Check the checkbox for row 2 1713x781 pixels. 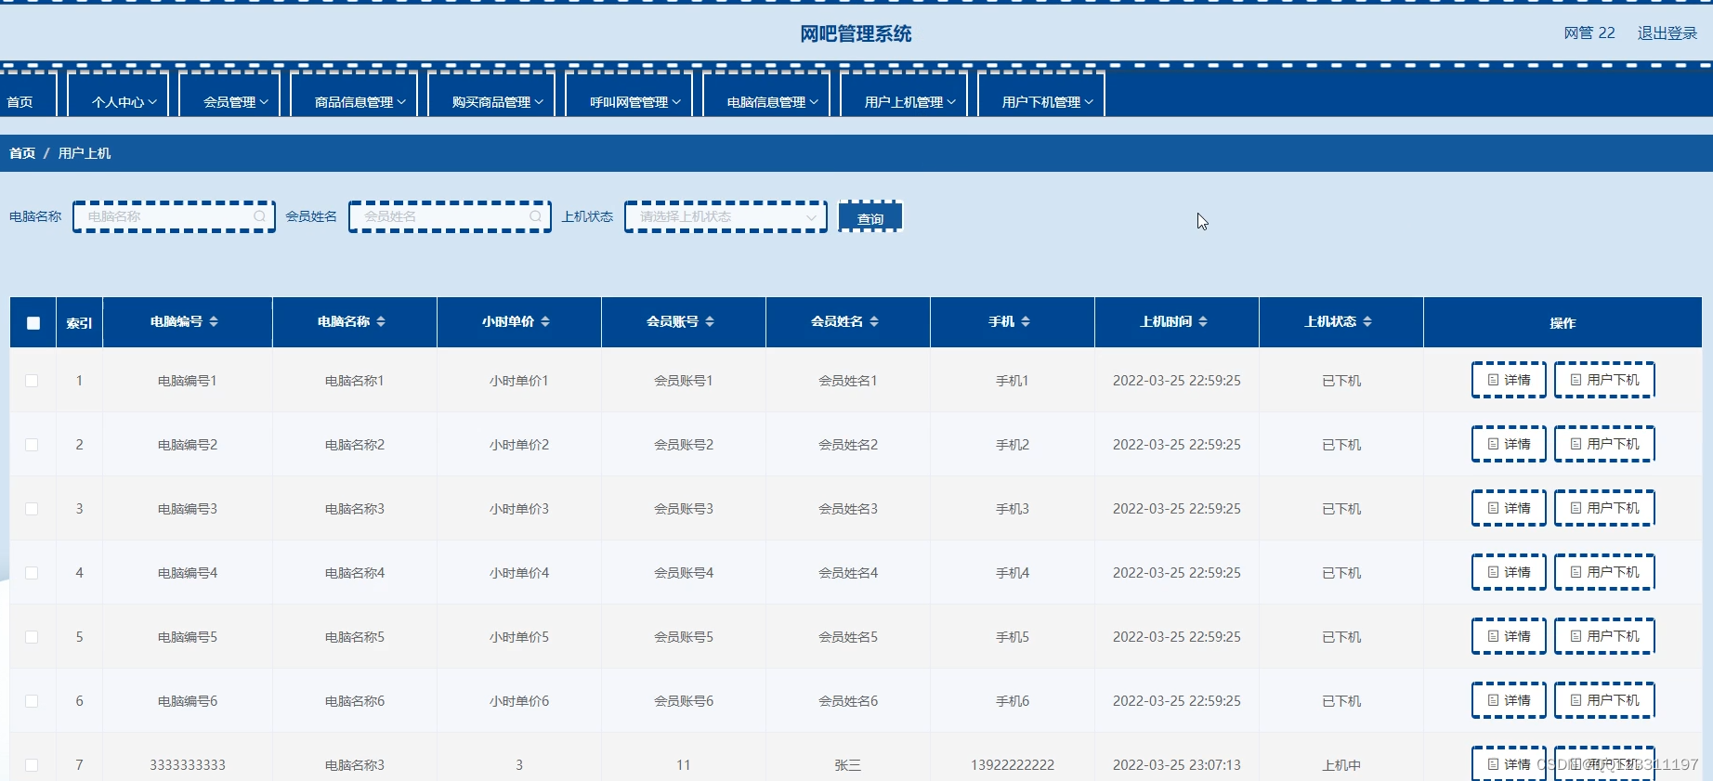click(32, 445)
